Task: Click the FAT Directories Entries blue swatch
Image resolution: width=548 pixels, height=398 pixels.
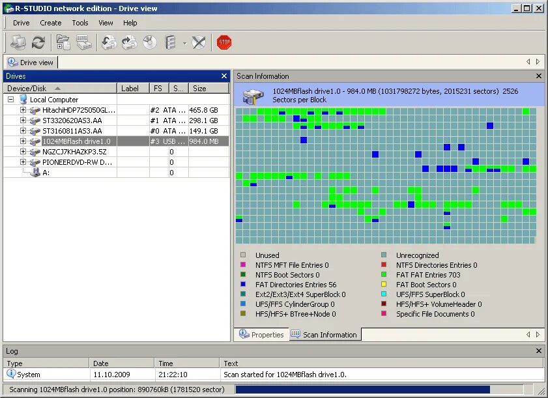Action: coord(243,284)
